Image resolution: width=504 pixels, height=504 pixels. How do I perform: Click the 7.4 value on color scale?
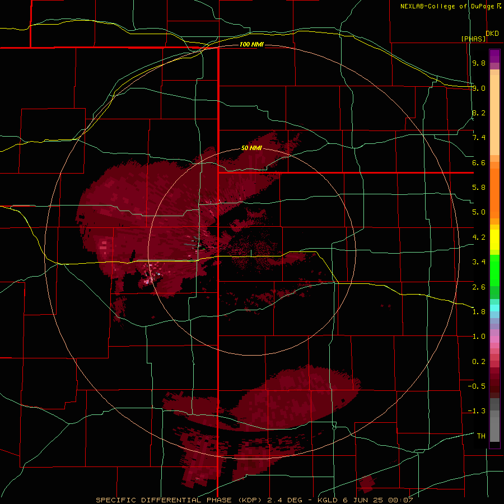479,138
